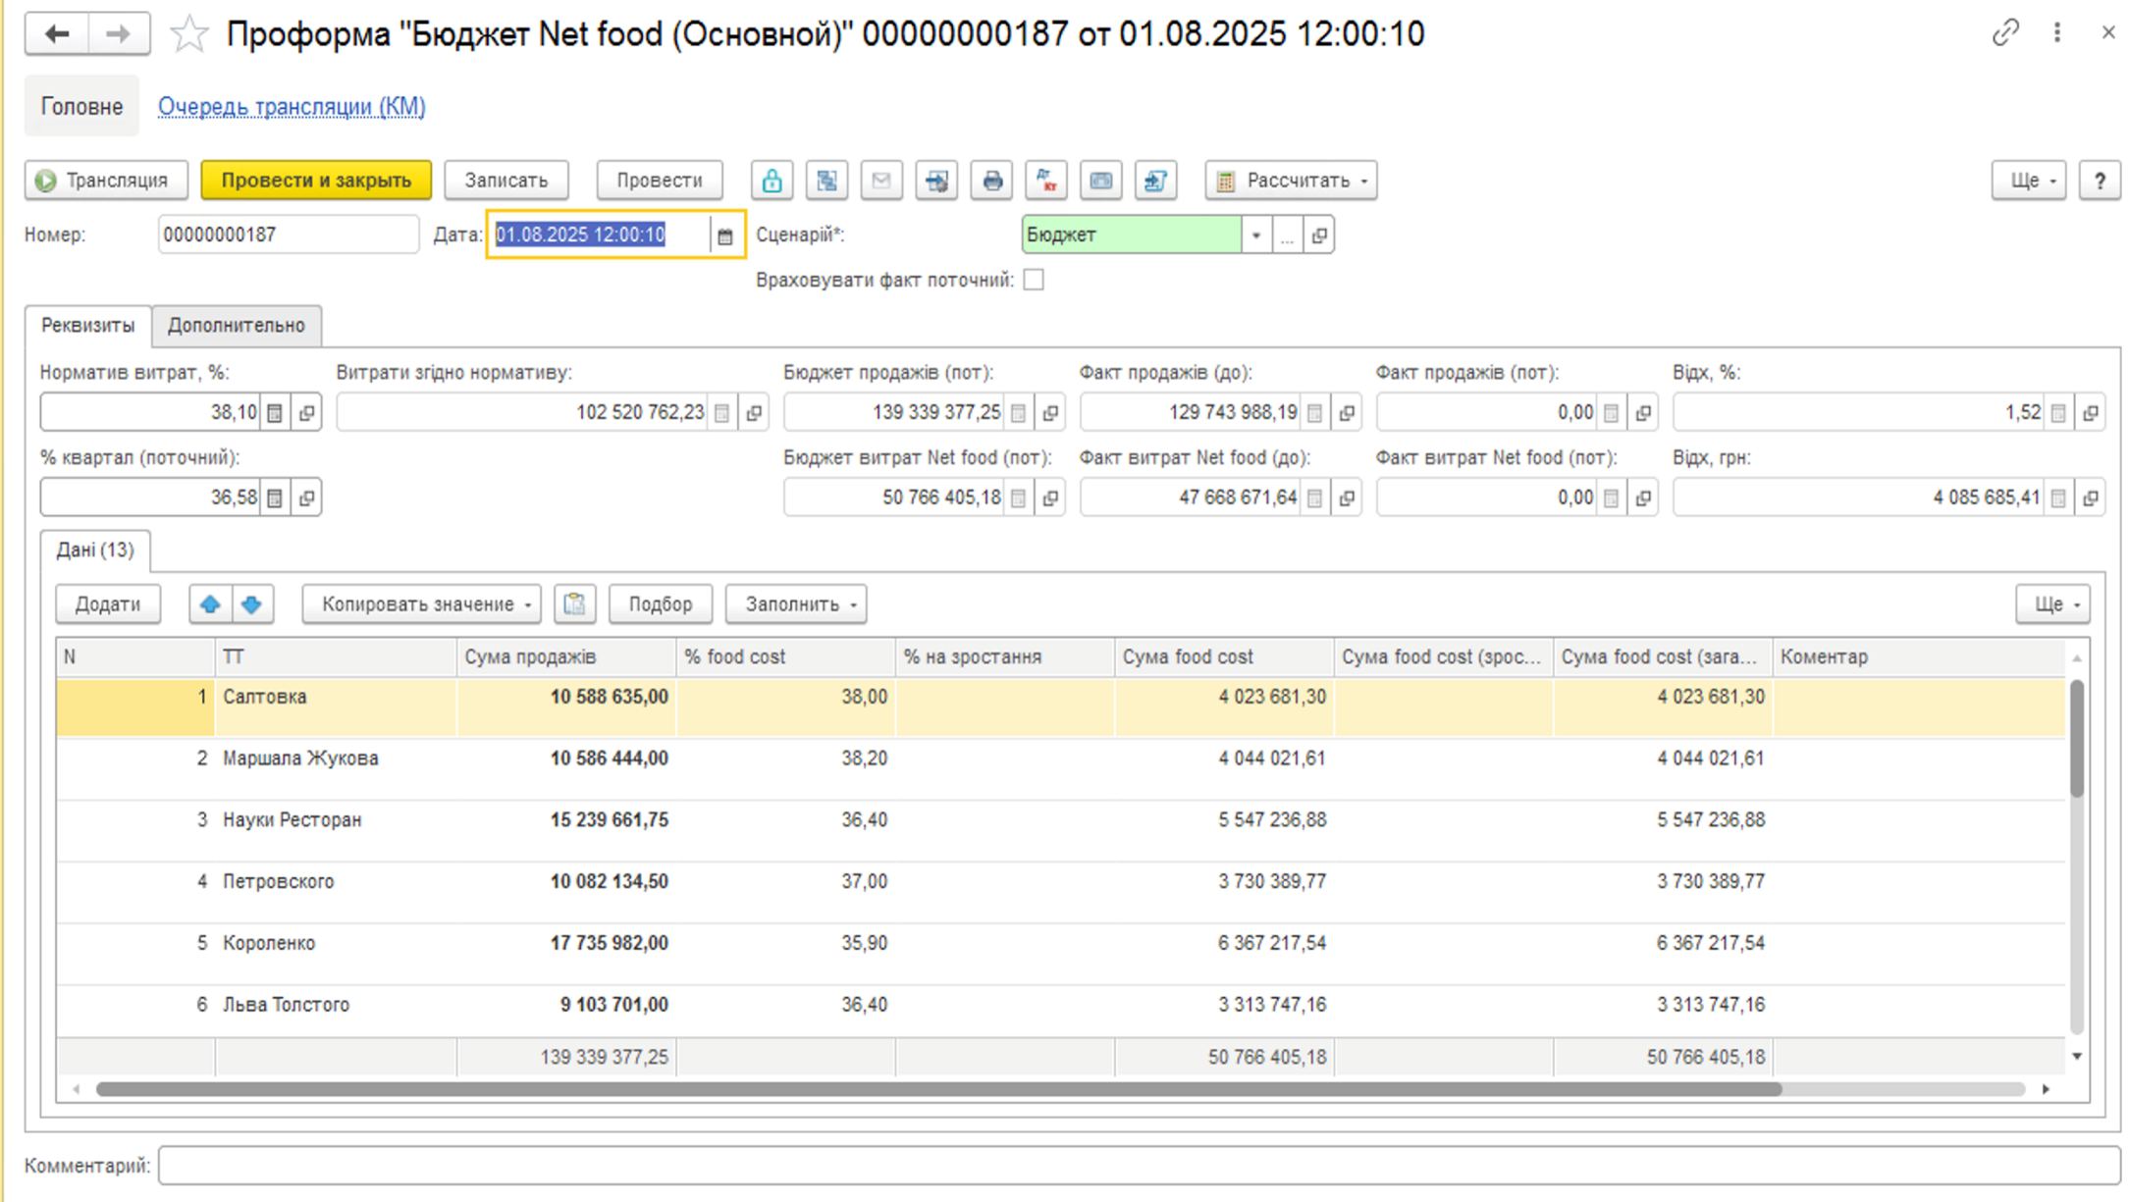This screenshot has height=1202, width=2129.
Task: Click the lock icon in toolbar
Action: (772, 181)
